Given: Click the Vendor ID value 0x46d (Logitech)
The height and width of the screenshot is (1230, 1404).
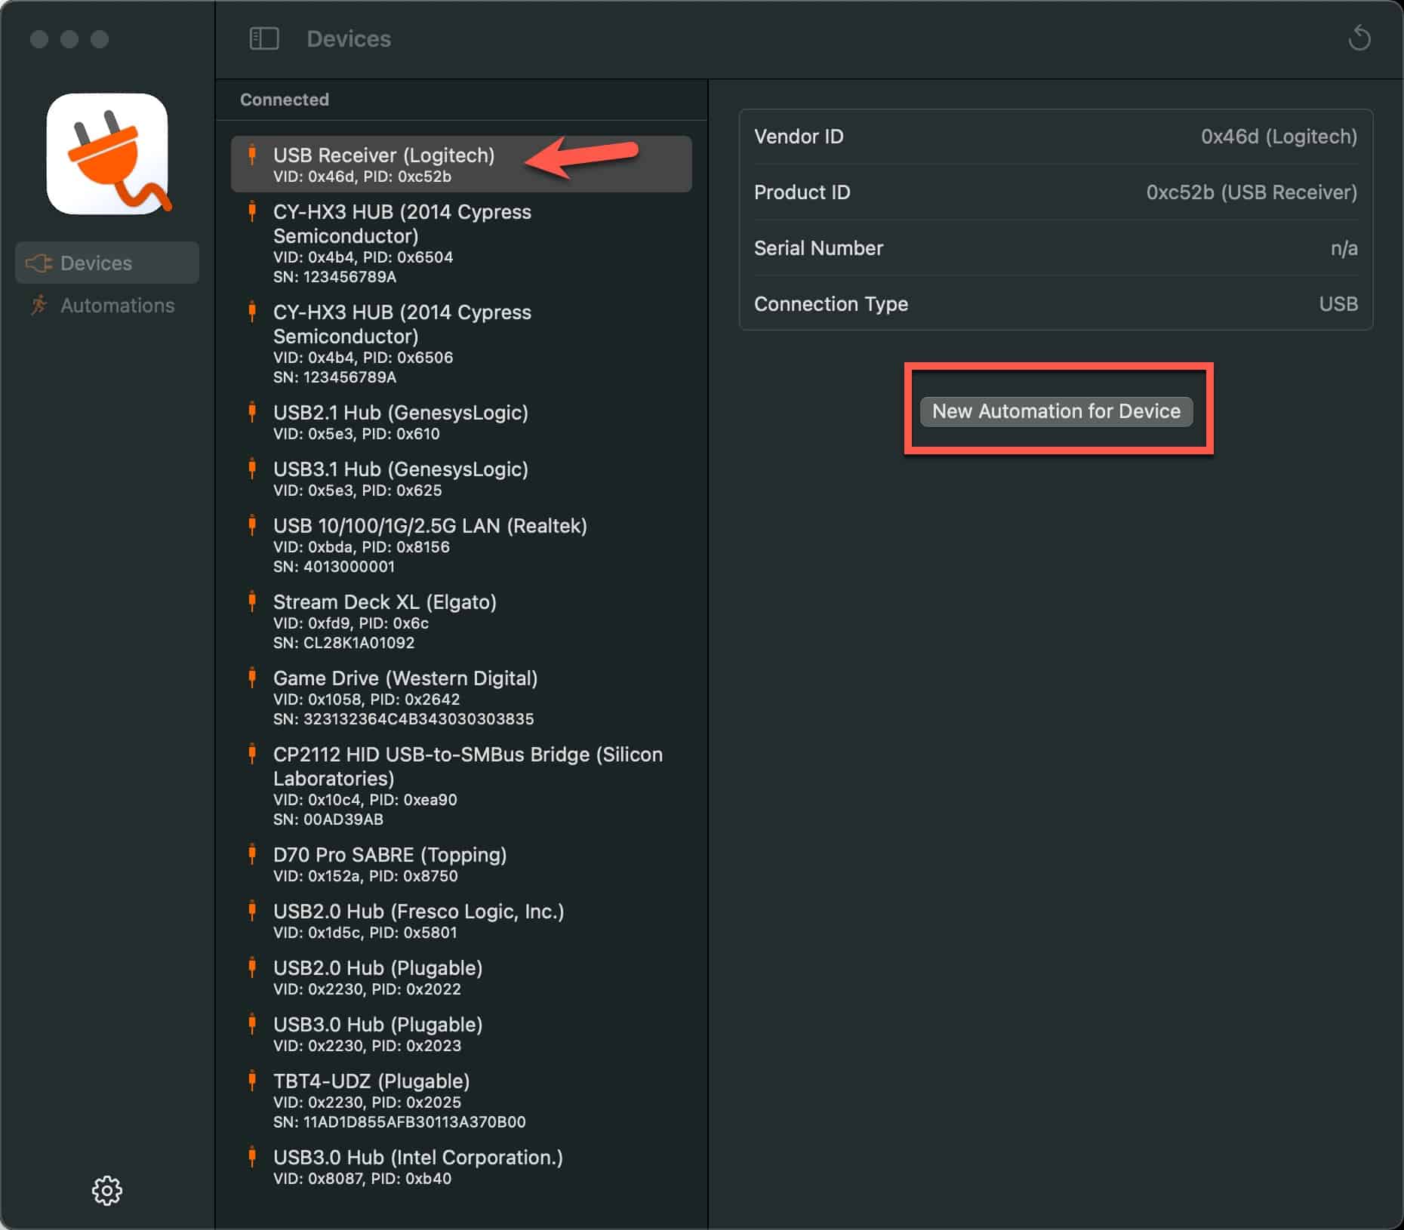Looking at the screenshot, I should pyautogui.click(x=1279, y=137).
